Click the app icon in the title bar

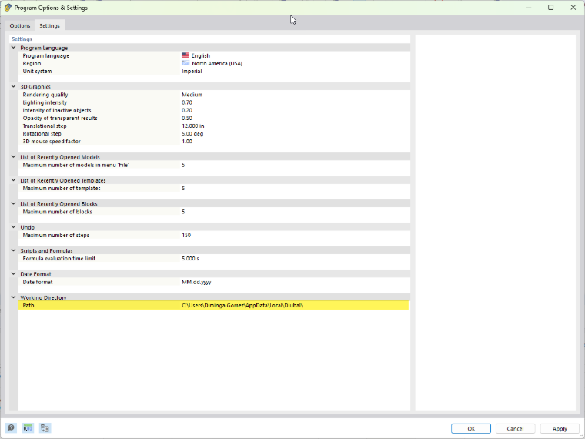8,8
